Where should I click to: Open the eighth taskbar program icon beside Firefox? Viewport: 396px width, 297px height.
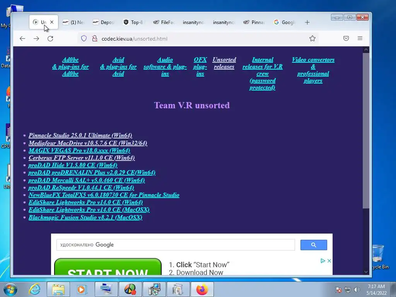[x=178, y=289]
